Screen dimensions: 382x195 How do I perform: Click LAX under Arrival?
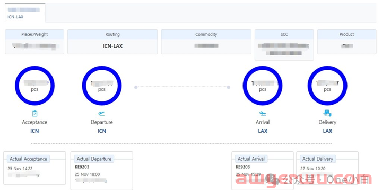pos(263,131)
